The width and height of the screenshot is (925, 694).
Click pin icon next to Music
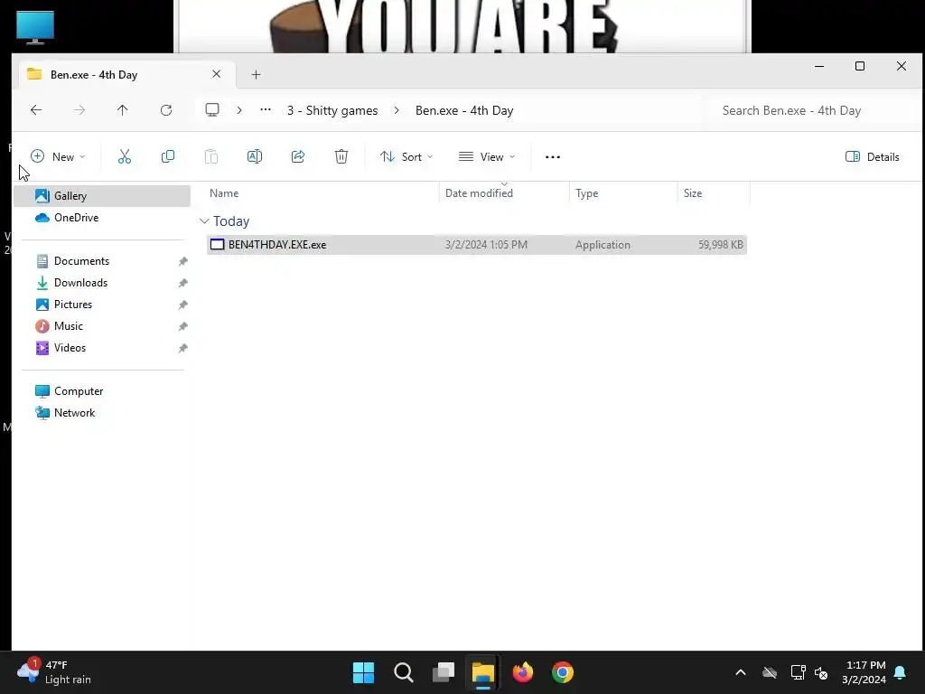pyautogui.click(x=182, y=327)
